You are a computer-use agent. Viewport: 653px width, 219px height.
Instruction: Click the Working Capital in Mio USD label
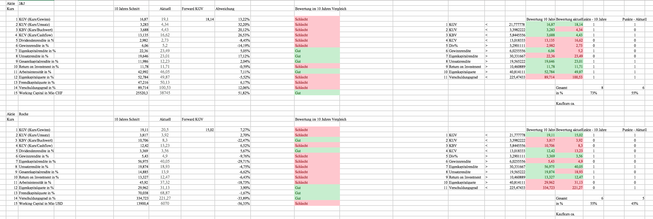pyautogui.click(x=41, y=203)
